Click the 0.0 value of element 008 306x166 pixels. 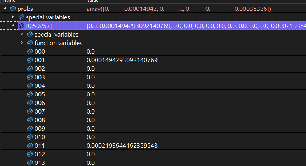coord(91,120)
